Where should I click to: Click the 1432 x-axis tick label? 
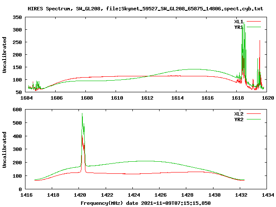coord(241,195)
